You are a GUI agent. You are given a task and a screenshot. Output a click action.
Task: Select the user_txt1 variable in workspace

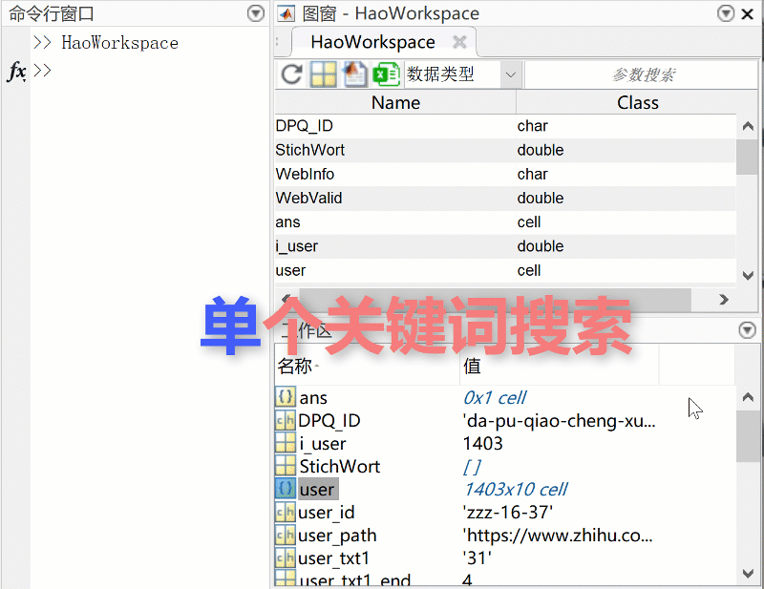[x=333, y=558]
